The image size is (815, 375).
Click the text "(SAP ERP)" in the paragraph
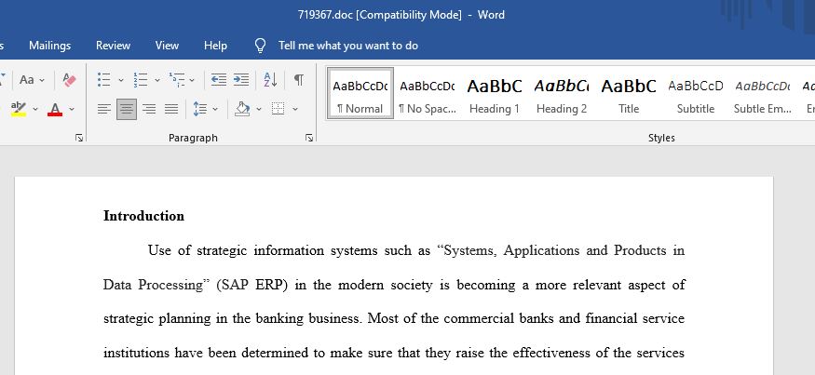tap(252, 285)
